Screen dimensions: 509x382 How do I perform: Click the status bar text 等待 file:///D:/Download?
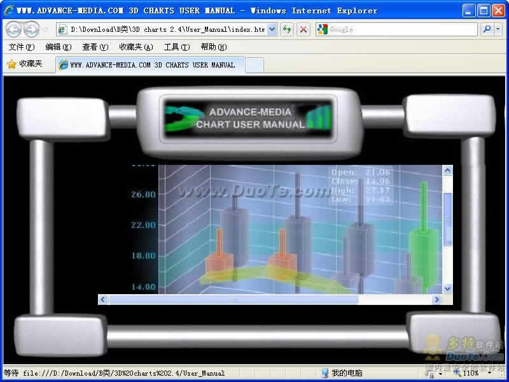pyautogui.click(x=114, y=373)
